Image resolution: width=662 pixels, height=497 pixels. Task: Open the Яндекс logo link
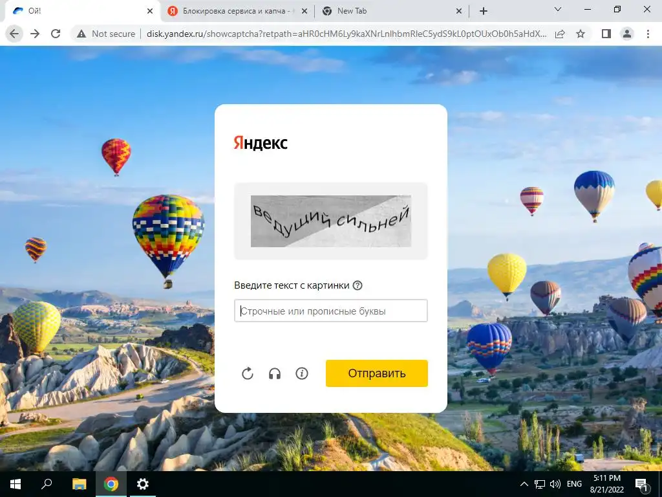click(x=261, y=143)
